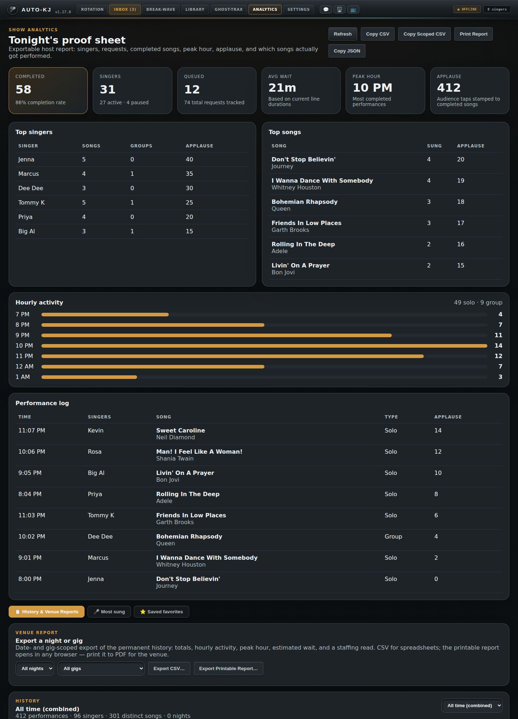Click the Group type cell for Dee Dee
This screenshot has height=719, width=518.
[x=393, y=537]
